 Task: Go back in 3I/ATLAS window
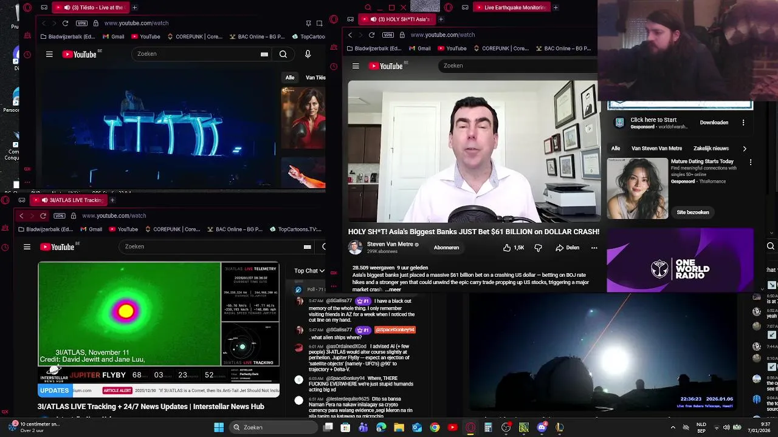tap(21, 215)
